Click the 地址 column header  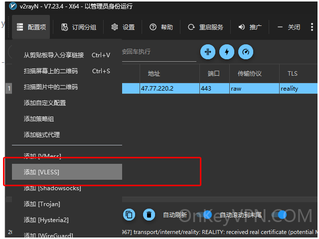pos(169,74)
